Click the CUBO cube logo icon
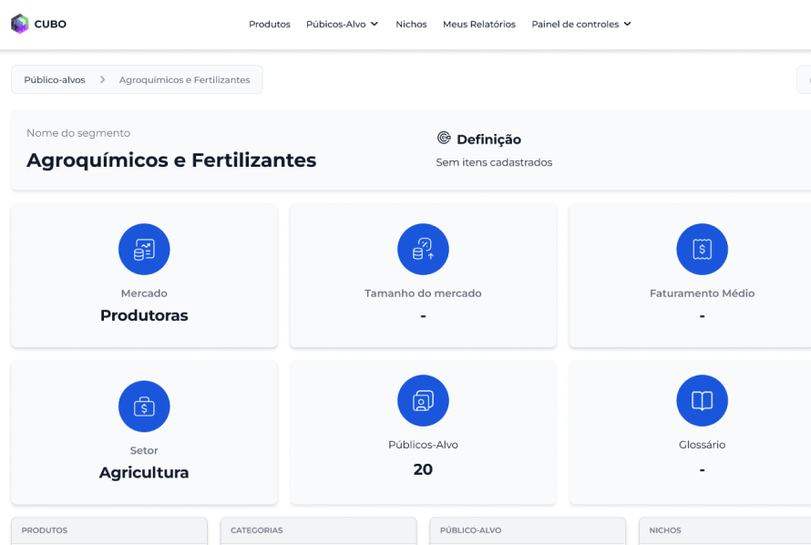811x545 pixels. [19, 25]
